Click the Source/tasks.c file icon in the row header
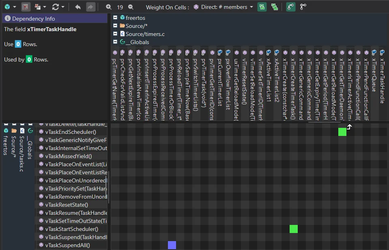Viewport: 389px width, 250px height. pos(22,131)
